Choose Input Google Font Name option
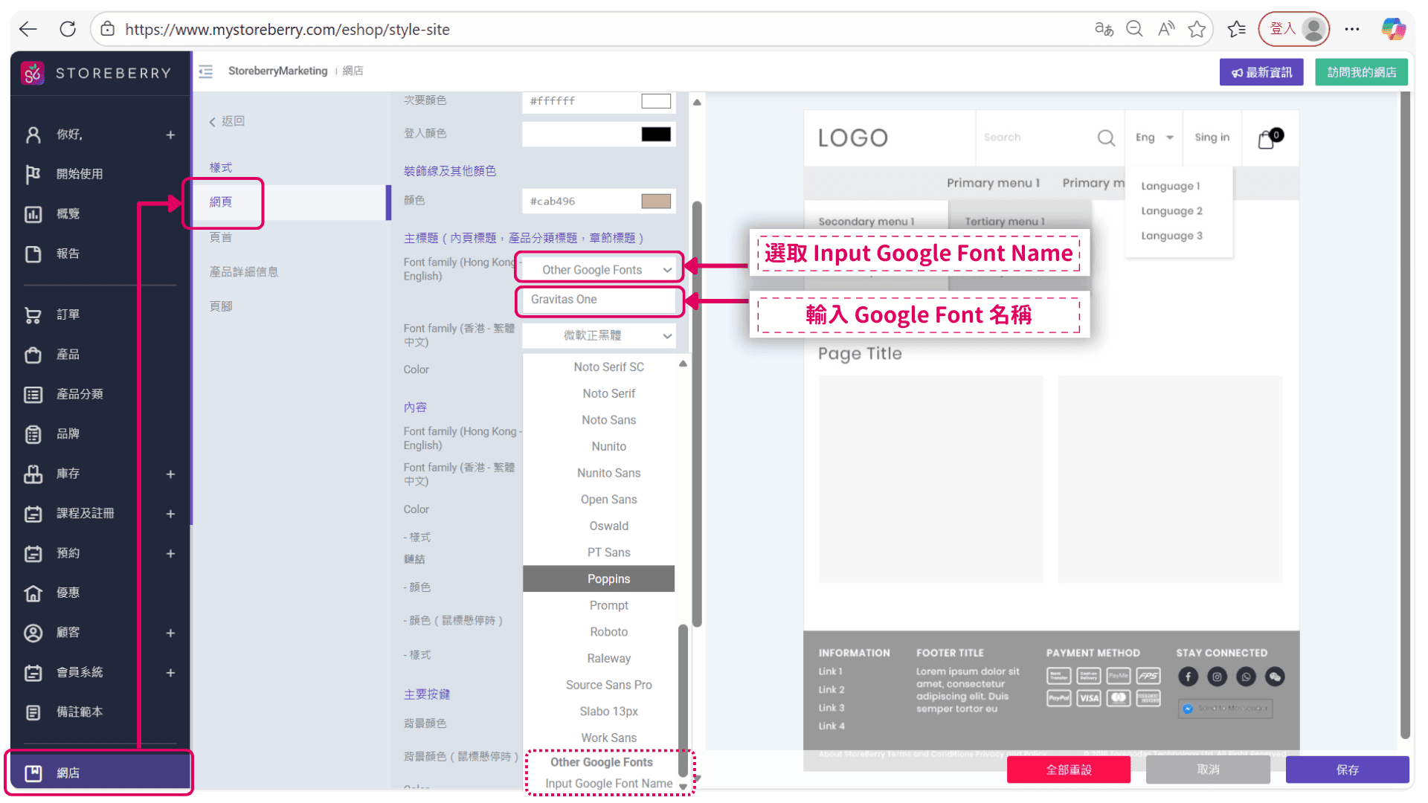The image size is (1428, 803). pos(608,784)
